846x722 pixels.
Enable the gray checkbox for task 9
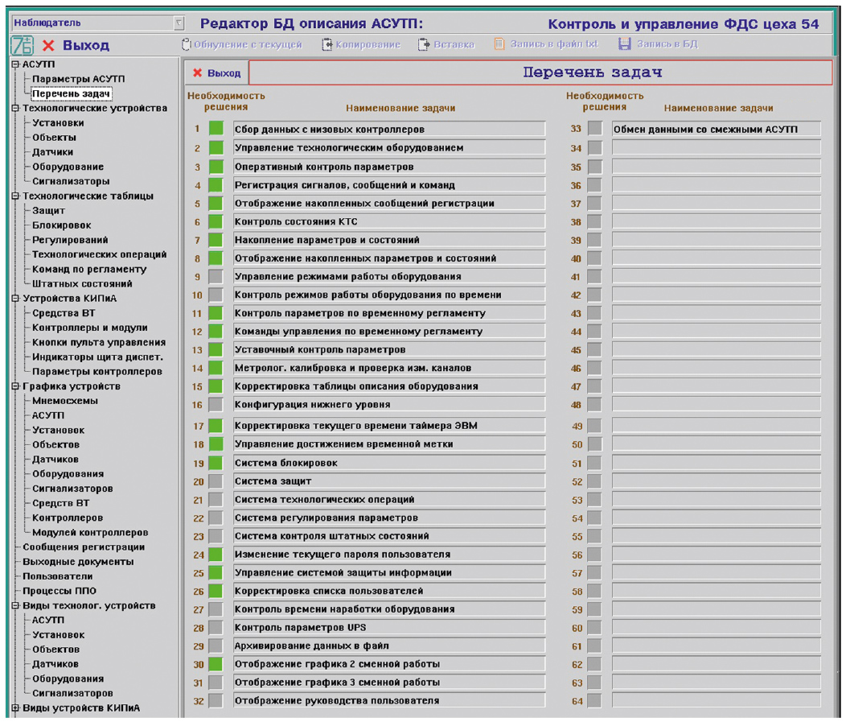[216, 276]
